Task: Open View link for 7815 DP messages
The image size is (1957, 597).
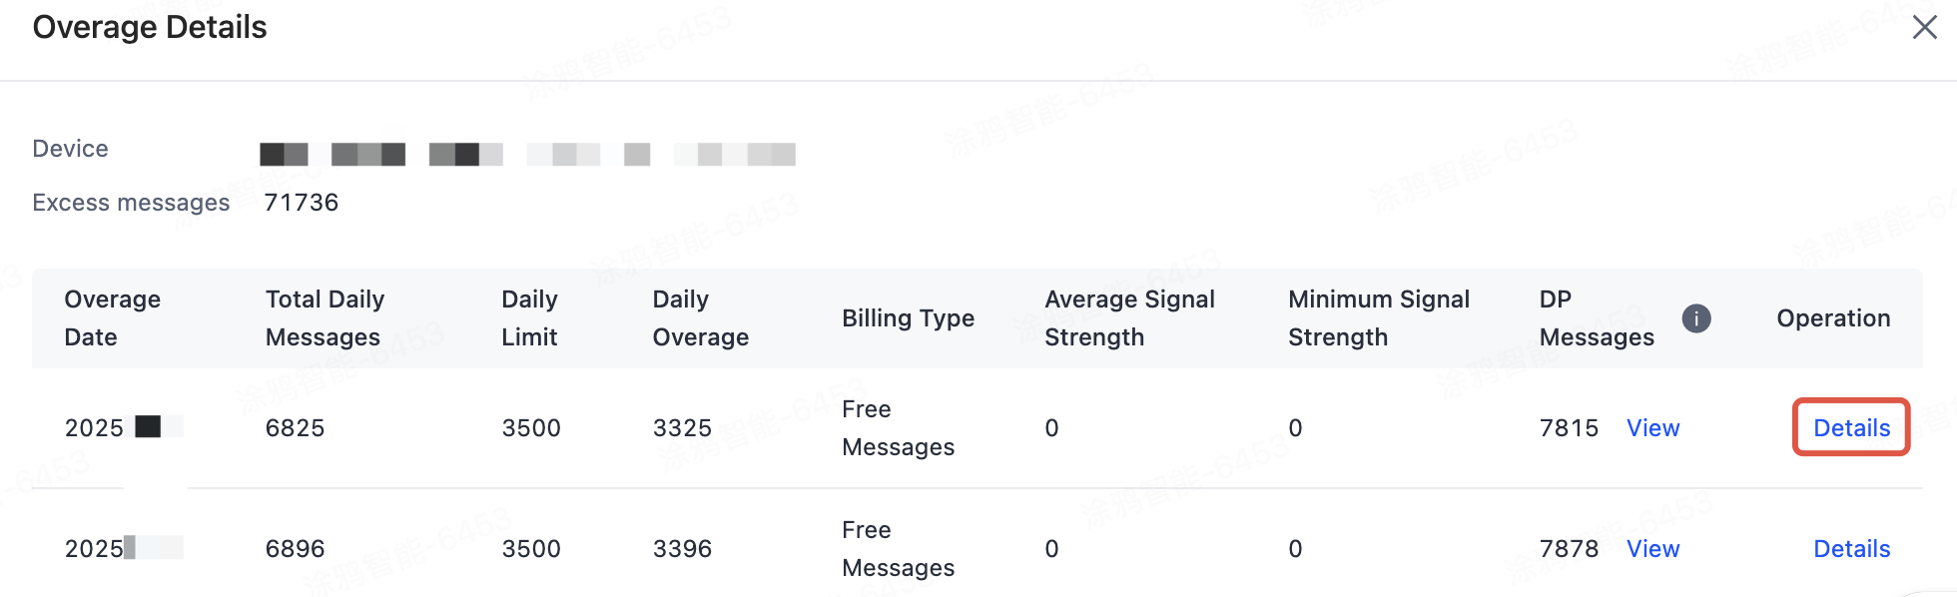Action: pyautogui.click(x=1652, y=428)
